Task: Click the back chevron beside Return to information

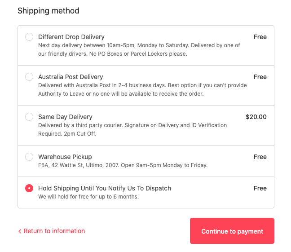Action: (20, 231)
